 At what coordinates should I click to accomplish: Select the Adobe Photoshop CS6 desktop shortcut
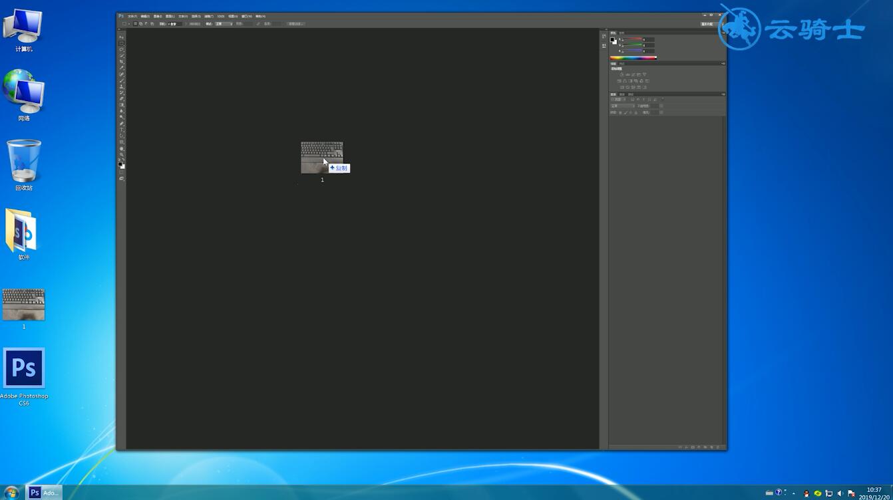click(24, 376)
